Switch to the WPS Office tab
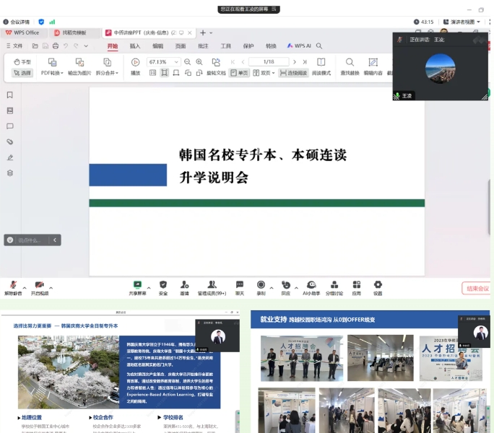The height and width of the screenshot is (433, 494). [x=22, y=32]
